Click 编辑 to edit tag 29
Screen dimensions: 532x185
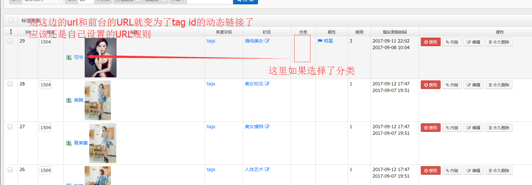pyautogui.click(x=474, y=42)
